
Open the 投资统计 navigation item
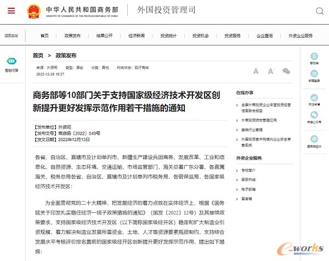168,36
